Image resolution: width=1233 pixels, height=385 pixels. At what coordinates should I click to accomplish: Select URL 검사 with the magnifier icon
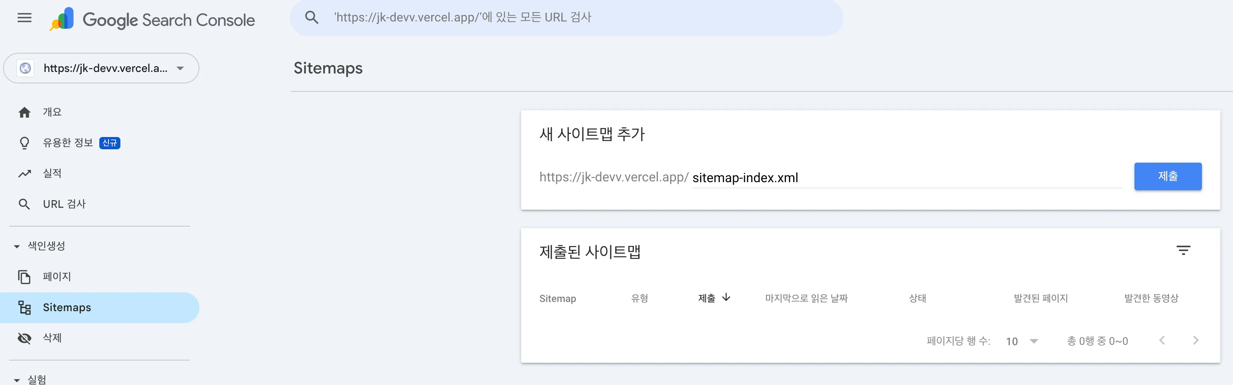(x=25, y=204)
